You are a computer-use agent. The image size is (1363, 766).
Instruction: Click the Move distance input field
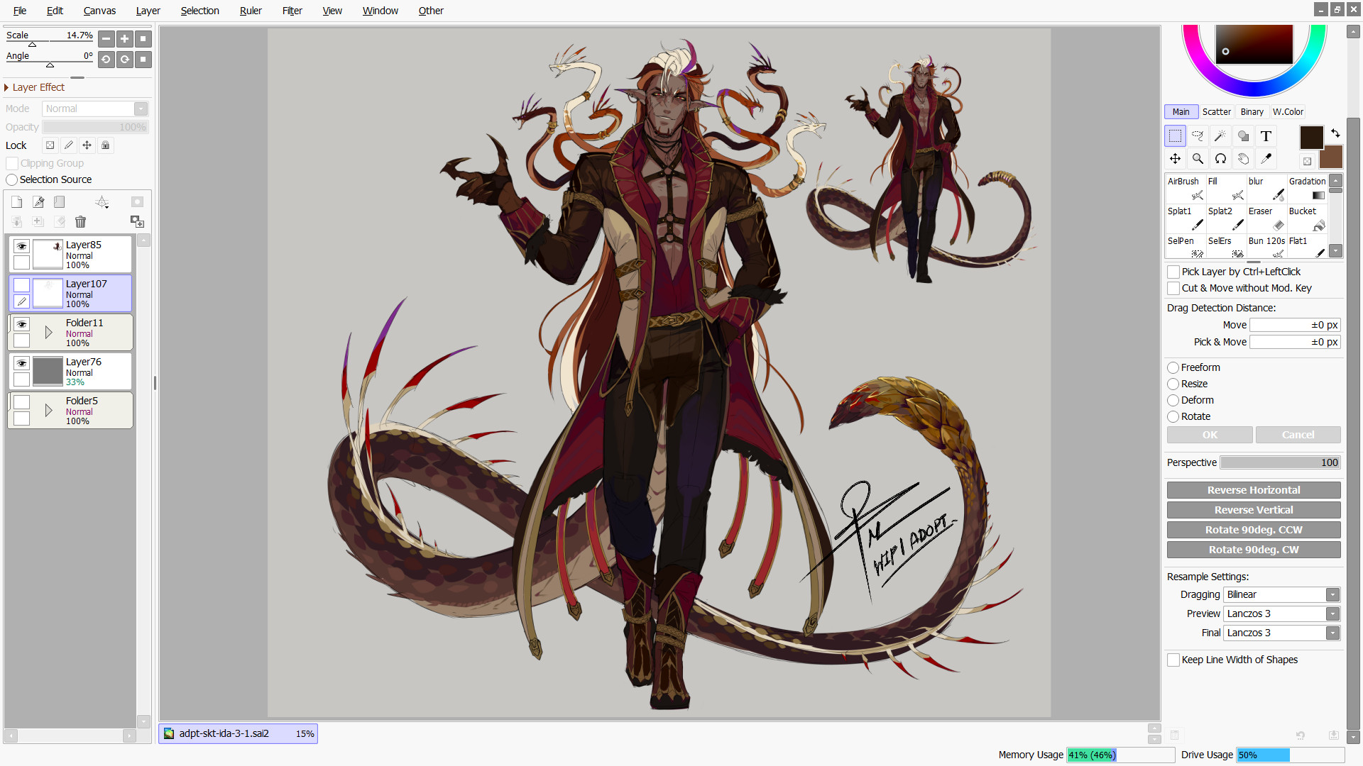coord(1294,325)
